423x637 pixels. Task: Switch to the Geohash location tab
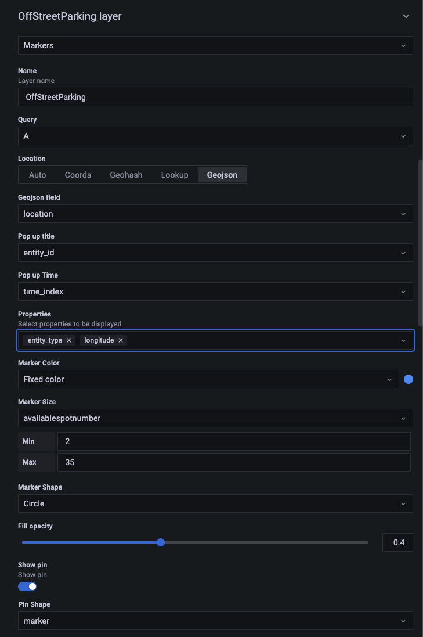click(125, 174)
